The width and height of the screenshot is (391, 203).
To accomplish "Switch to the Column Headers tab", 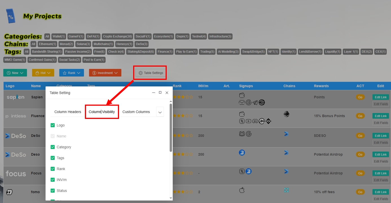I will pos(68,112).
